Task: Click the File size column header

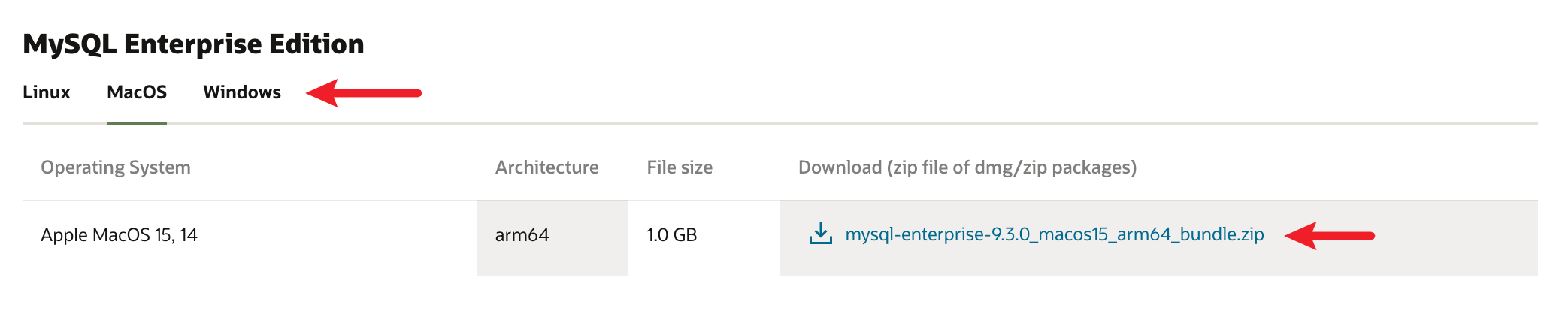Action: click(x=680, y=167)
